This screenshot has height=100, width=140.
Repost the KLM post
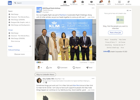(76, 67)
